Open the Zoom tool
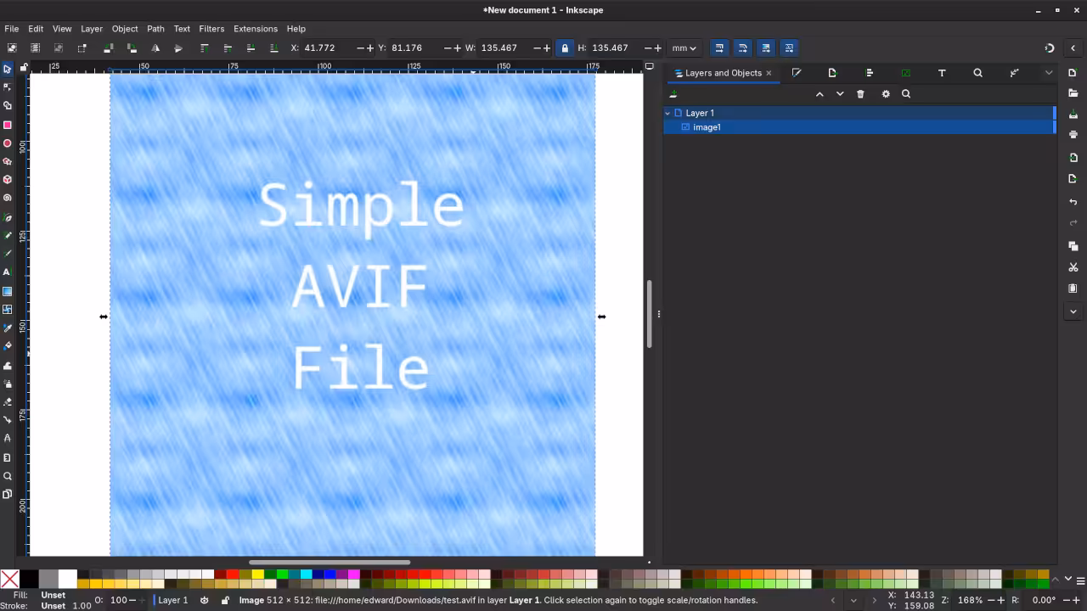 (8, 476)
